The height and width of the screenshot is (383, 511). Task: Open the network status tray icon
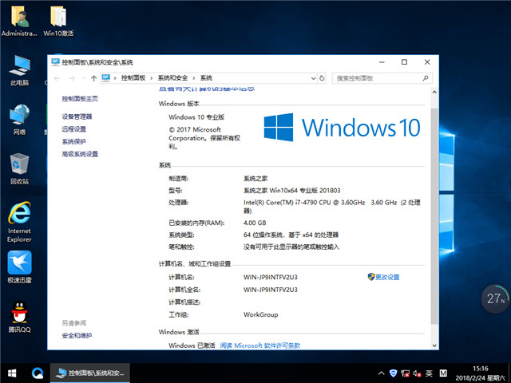point(405,373)
